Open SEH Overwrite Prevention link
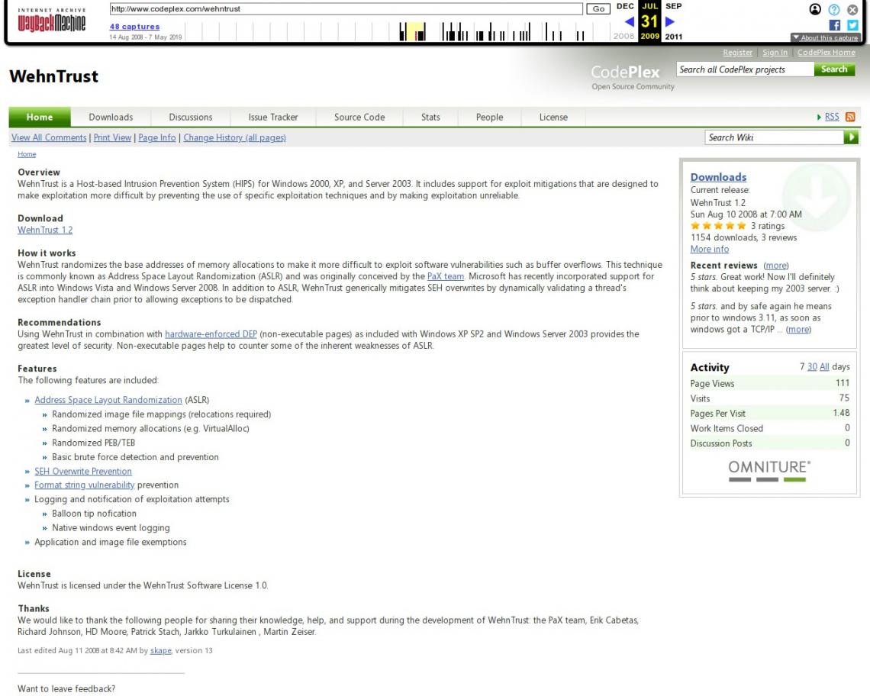This screenshot has width=870, height=696. coord(83,471)
